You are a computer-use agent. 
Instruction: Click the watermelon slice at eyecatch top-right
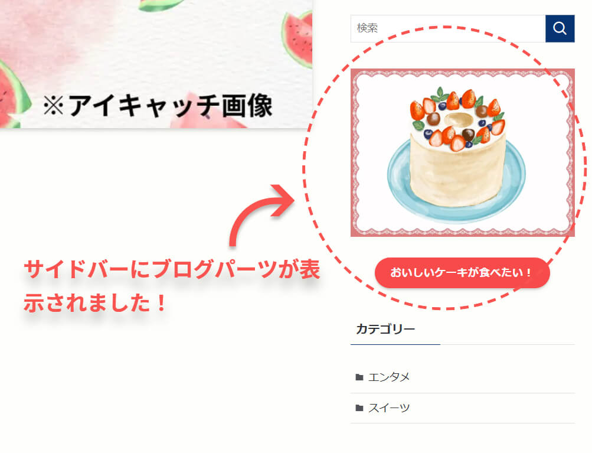click(297, 38)
